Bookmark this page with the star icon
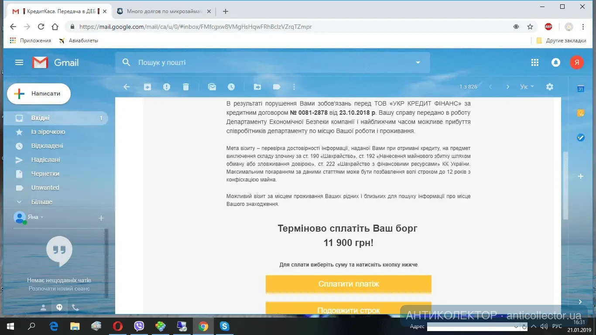The height and width of the screenshot is (335, 596). [530, 27]
